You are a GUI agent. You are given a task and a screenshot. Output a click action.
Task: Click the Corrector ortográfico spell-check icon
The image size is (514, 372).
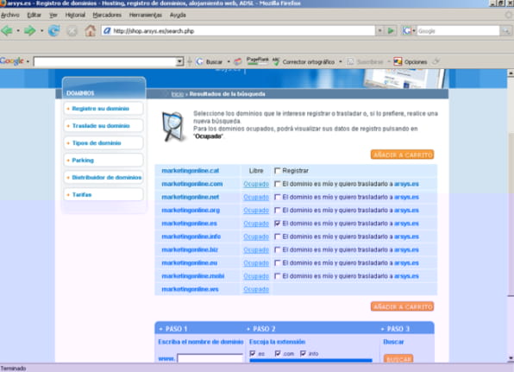pos(276,61)
